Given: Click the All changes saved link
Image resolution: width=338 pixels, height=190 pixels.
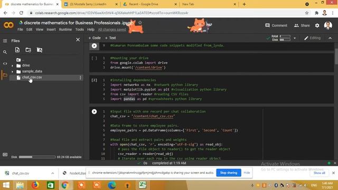Looking at the screenshot, I should (x=112, y=30).
